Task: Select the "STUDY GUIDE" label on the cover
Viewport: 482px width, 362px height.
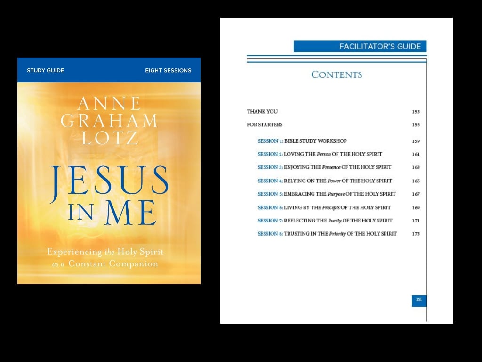Action: tap(46, 70)
